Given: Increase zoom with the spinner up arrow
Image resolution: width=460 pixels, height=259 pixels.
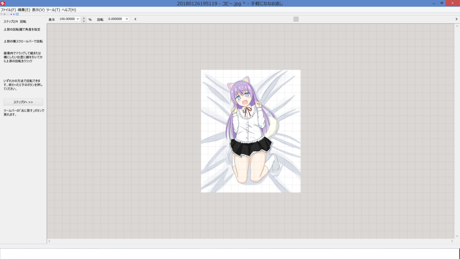Looking at the screenshot, I should point(84,18).
